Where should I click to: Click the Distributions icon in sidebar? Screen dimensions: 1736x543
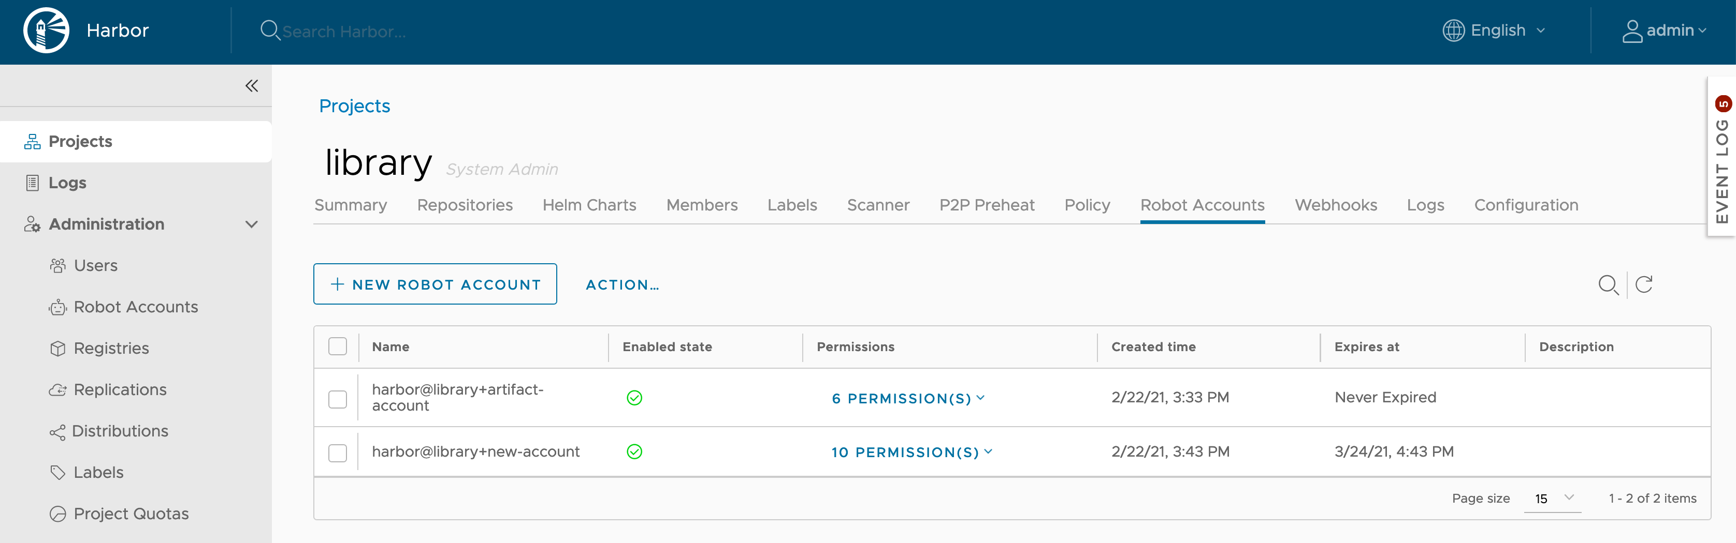tap(58, 431)
